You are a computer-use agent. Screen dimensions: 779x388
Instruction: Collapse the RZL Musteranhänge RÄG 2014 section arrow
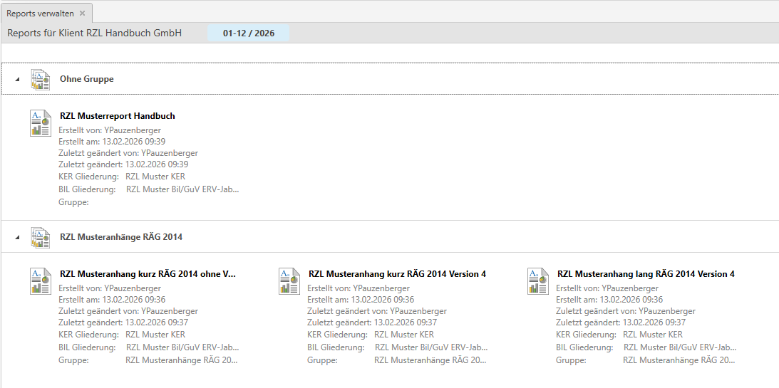[18, 237]
